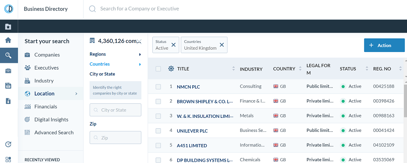Image resolution: width=407 pixels, height=163 pixels.
Task: Select checkbox for W. & K. INSULATION row
Action: [x=158, y=116]
